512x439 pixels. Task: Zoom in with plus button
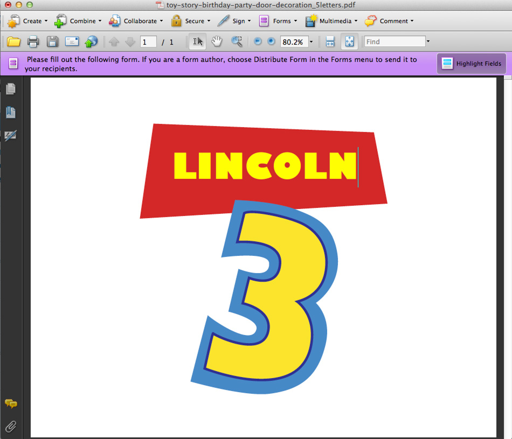click(x=271, y=41)
